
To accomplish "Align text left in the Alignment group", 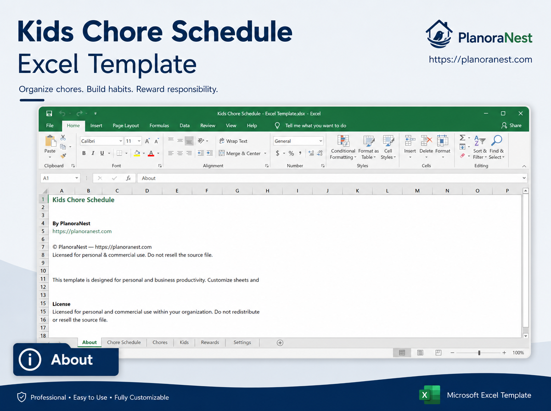I will click(171, 153).
